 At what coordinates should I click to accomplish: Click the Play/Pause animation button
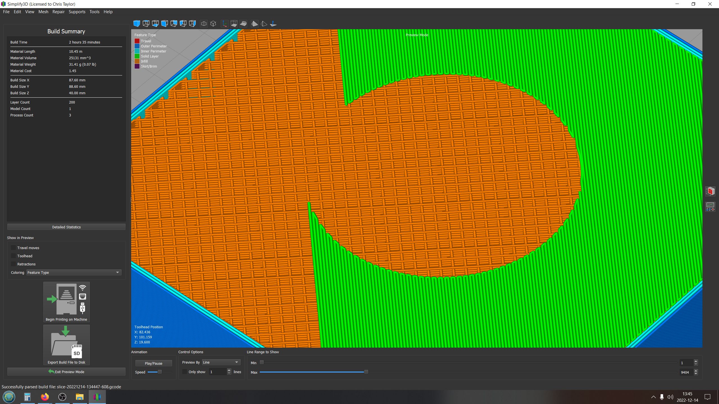[154, 363]
